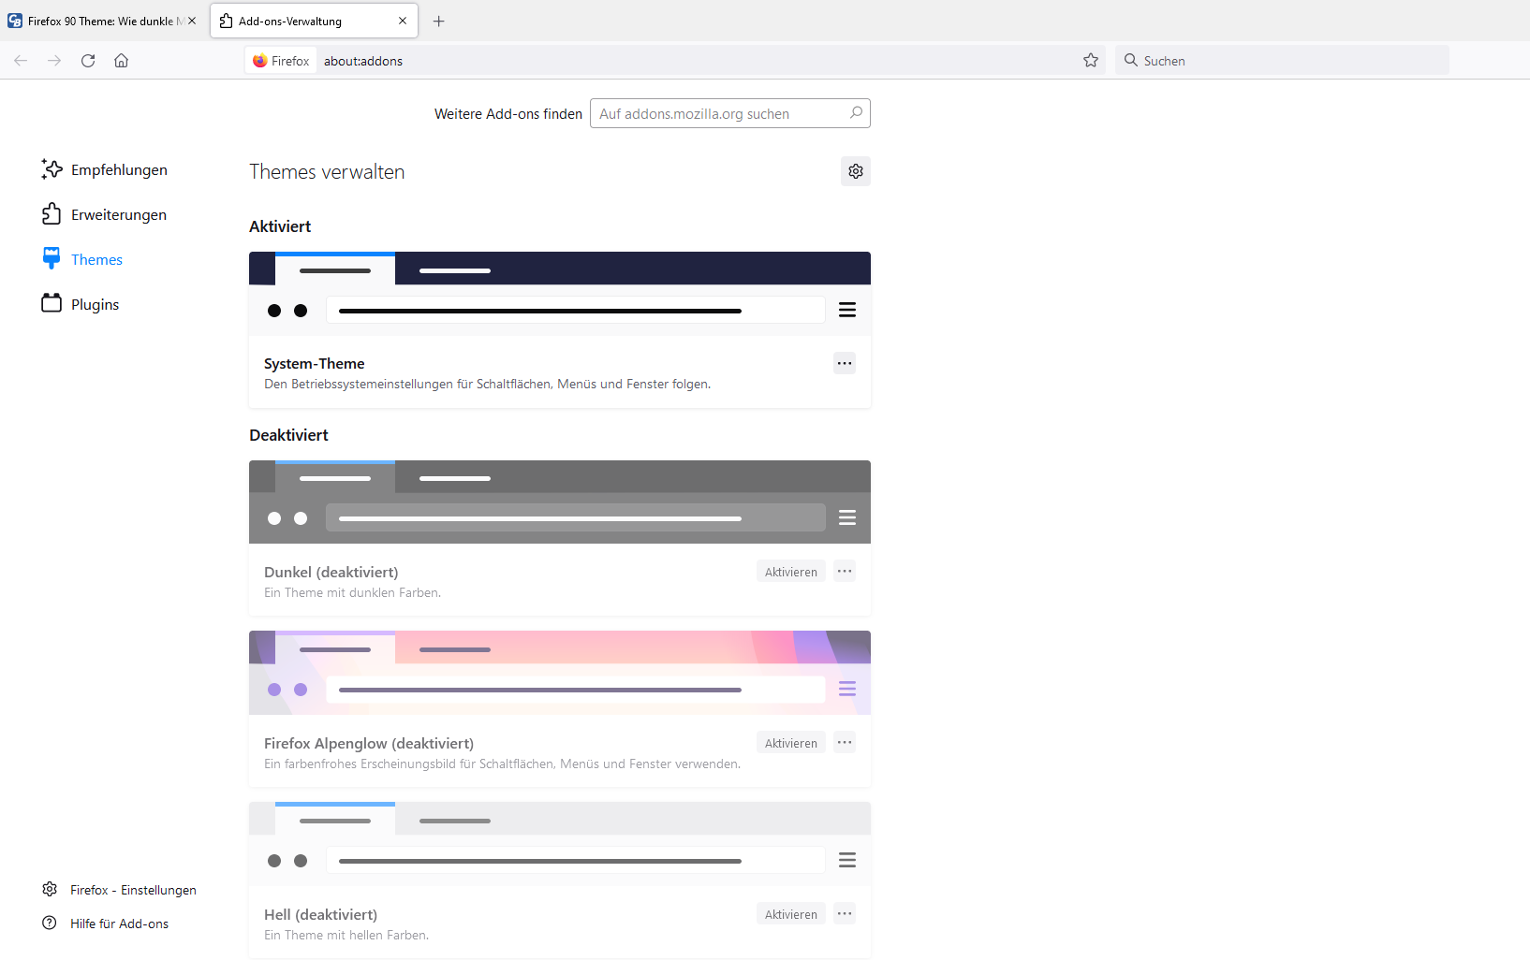Open Empfehlungen in the sidebar
Image resolution: width=1530 pixels, height=960 pixels.
coord(104,169)
